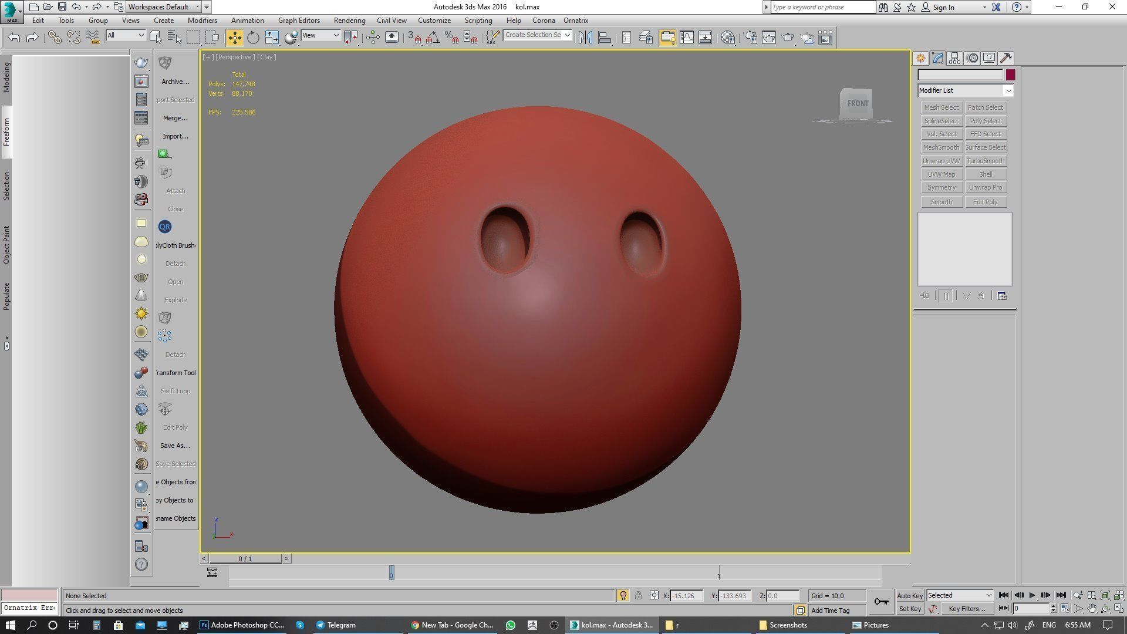Click the FRONT ViewCube face
Image resolution: width=1127 pixels, height=634 pixels.
857,104
